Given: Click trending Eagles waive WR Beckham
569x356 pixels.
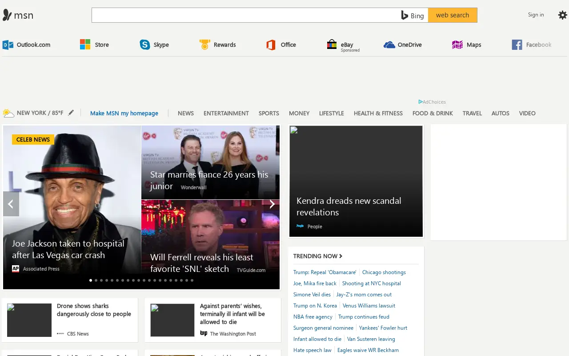Looking at the screenshot, I should [x=368, y=350].
